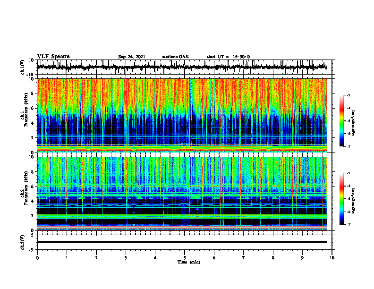Click the 'Time (min)' axis label

[x=189, y=262]
